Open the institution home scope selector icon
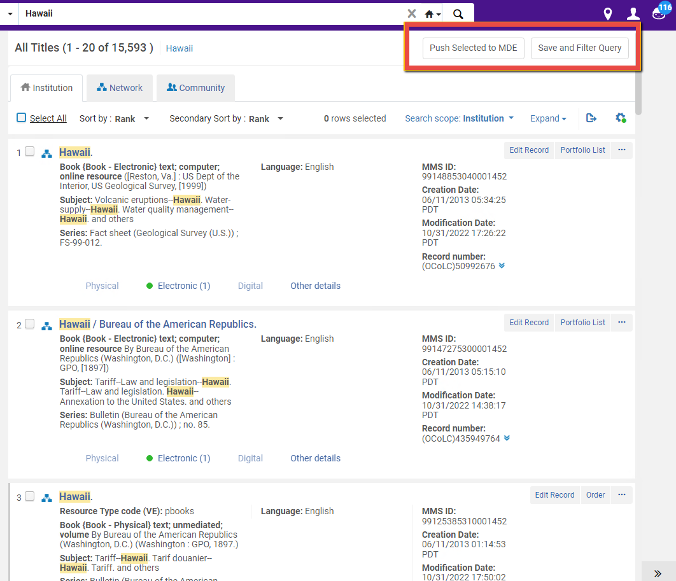Image resolution: width=676 pixels, height=581 pixels. tap(432, 14)
